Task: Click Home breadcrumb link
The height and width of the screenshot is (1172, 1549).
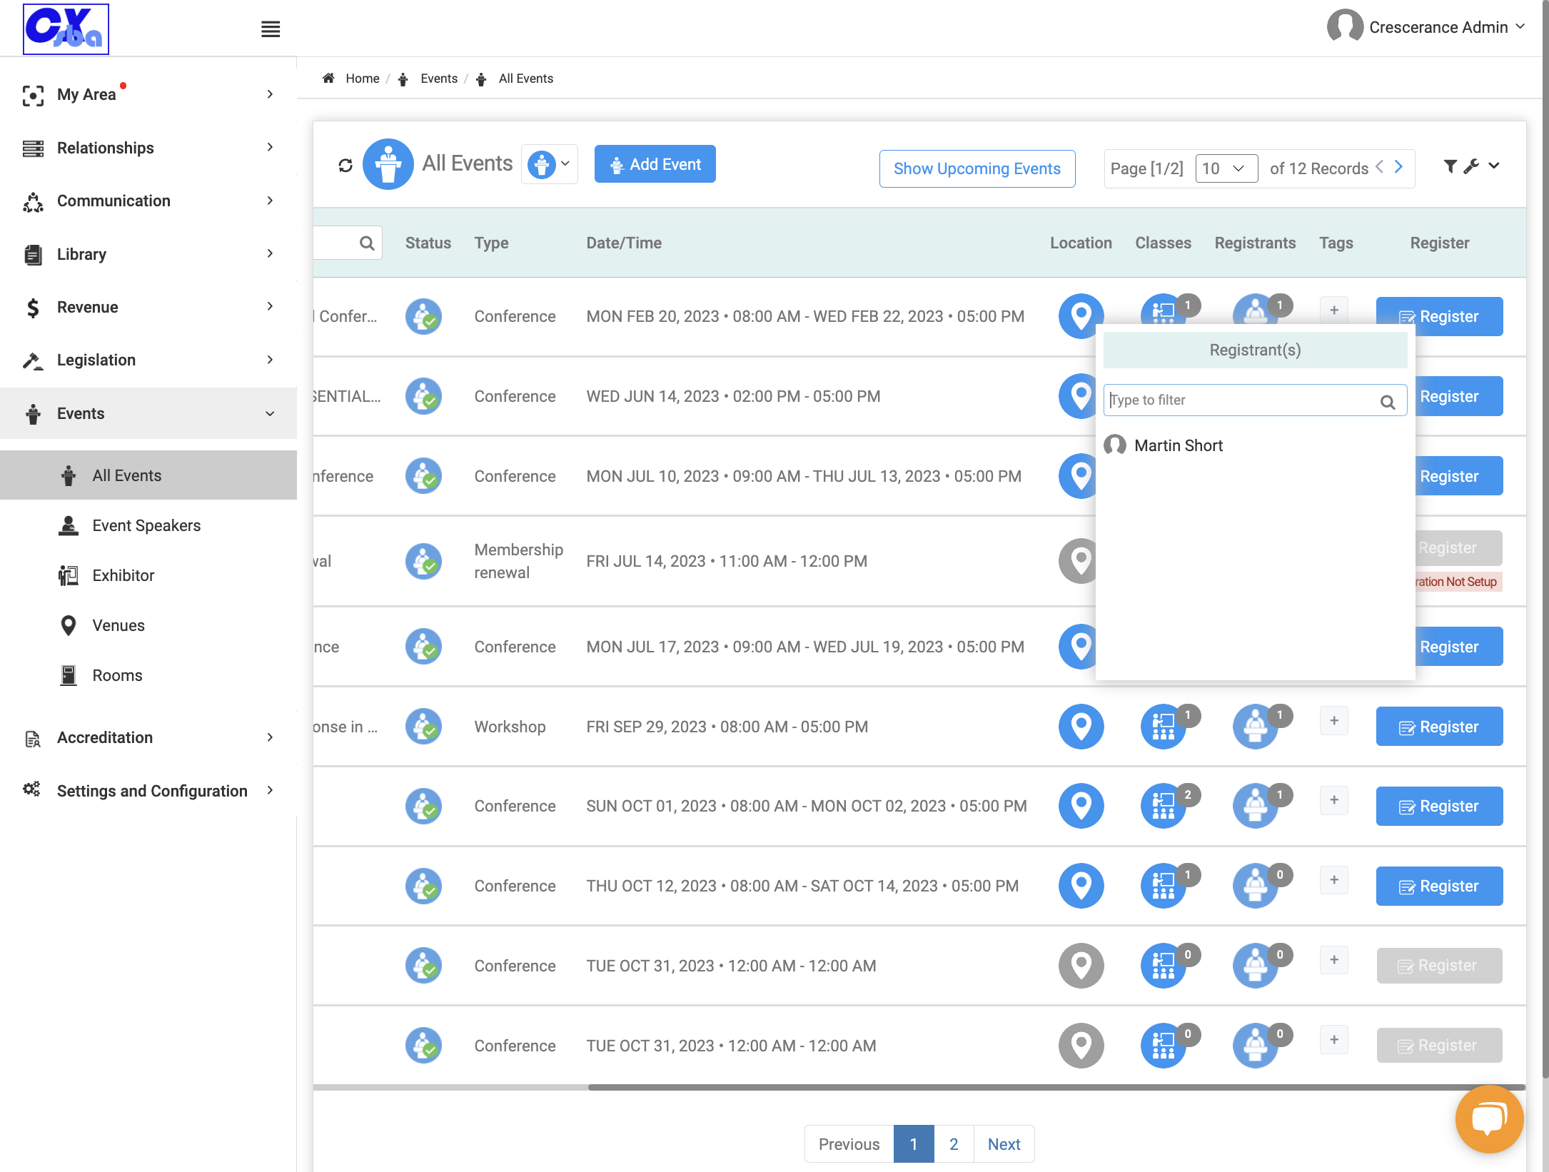Action: click(x=363, y=79)
